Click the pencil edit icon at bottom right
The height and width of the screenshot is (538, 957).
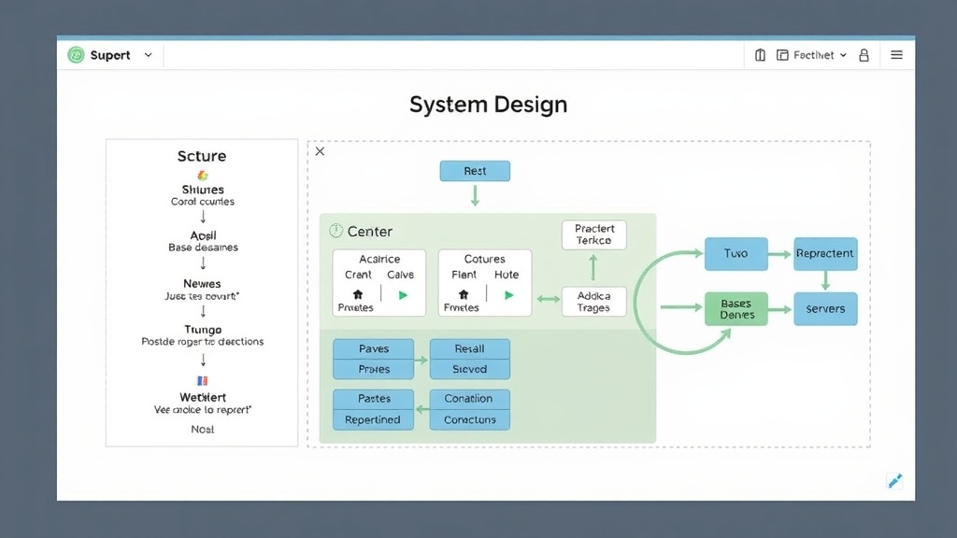(x=894, y=481)
